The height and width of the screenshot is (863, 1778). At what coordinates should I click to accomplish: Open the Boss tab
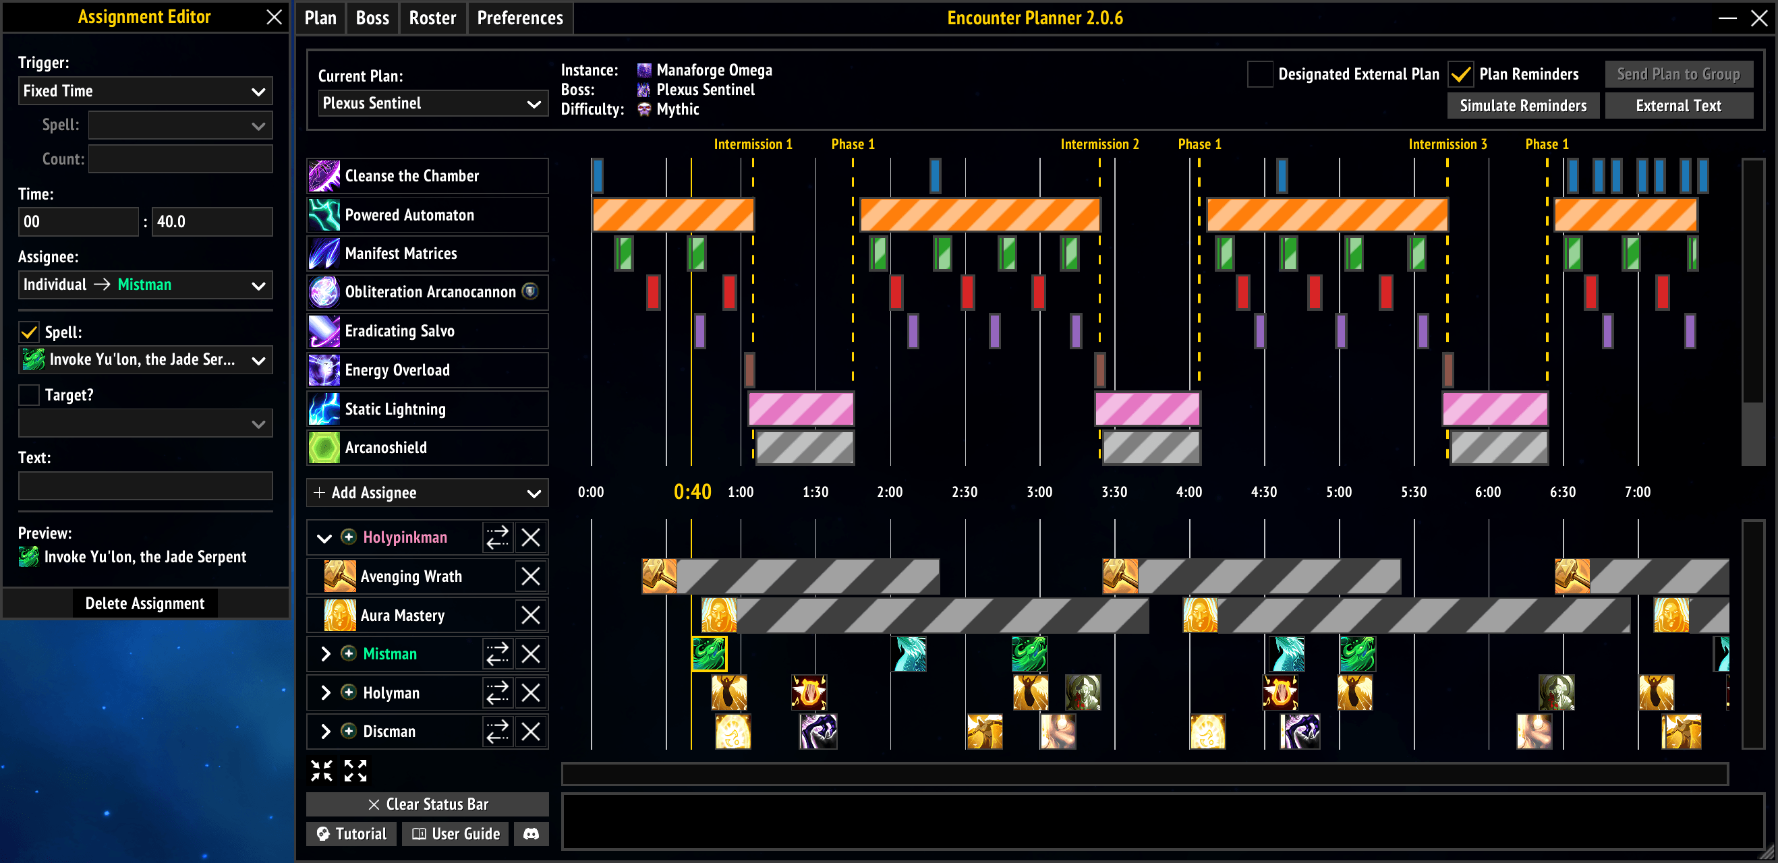pos(372,18)
